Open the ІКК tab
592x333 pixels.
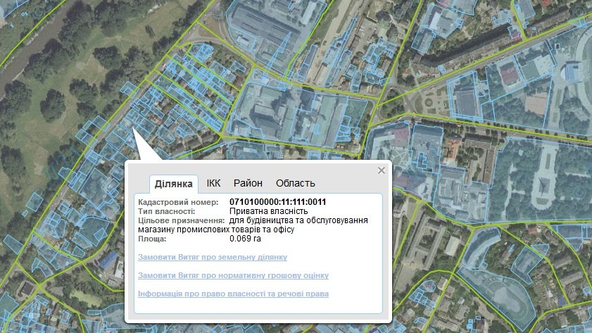pyautogui.click(x=213, y=183)
